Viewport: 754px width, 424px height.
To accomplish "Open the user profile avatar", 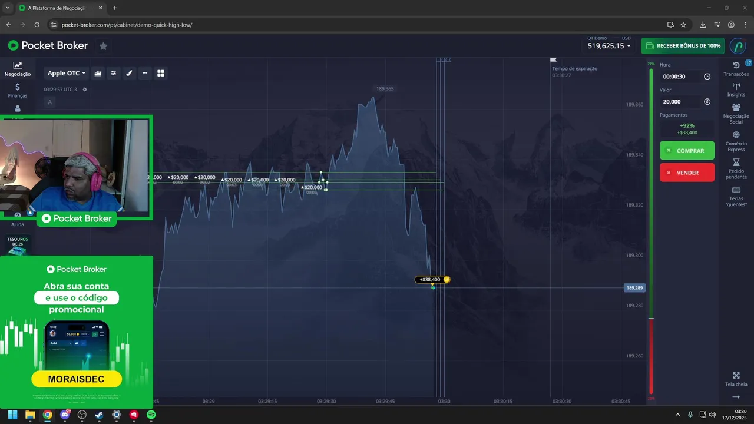I will pyautogui.click(x=738, y=46).
